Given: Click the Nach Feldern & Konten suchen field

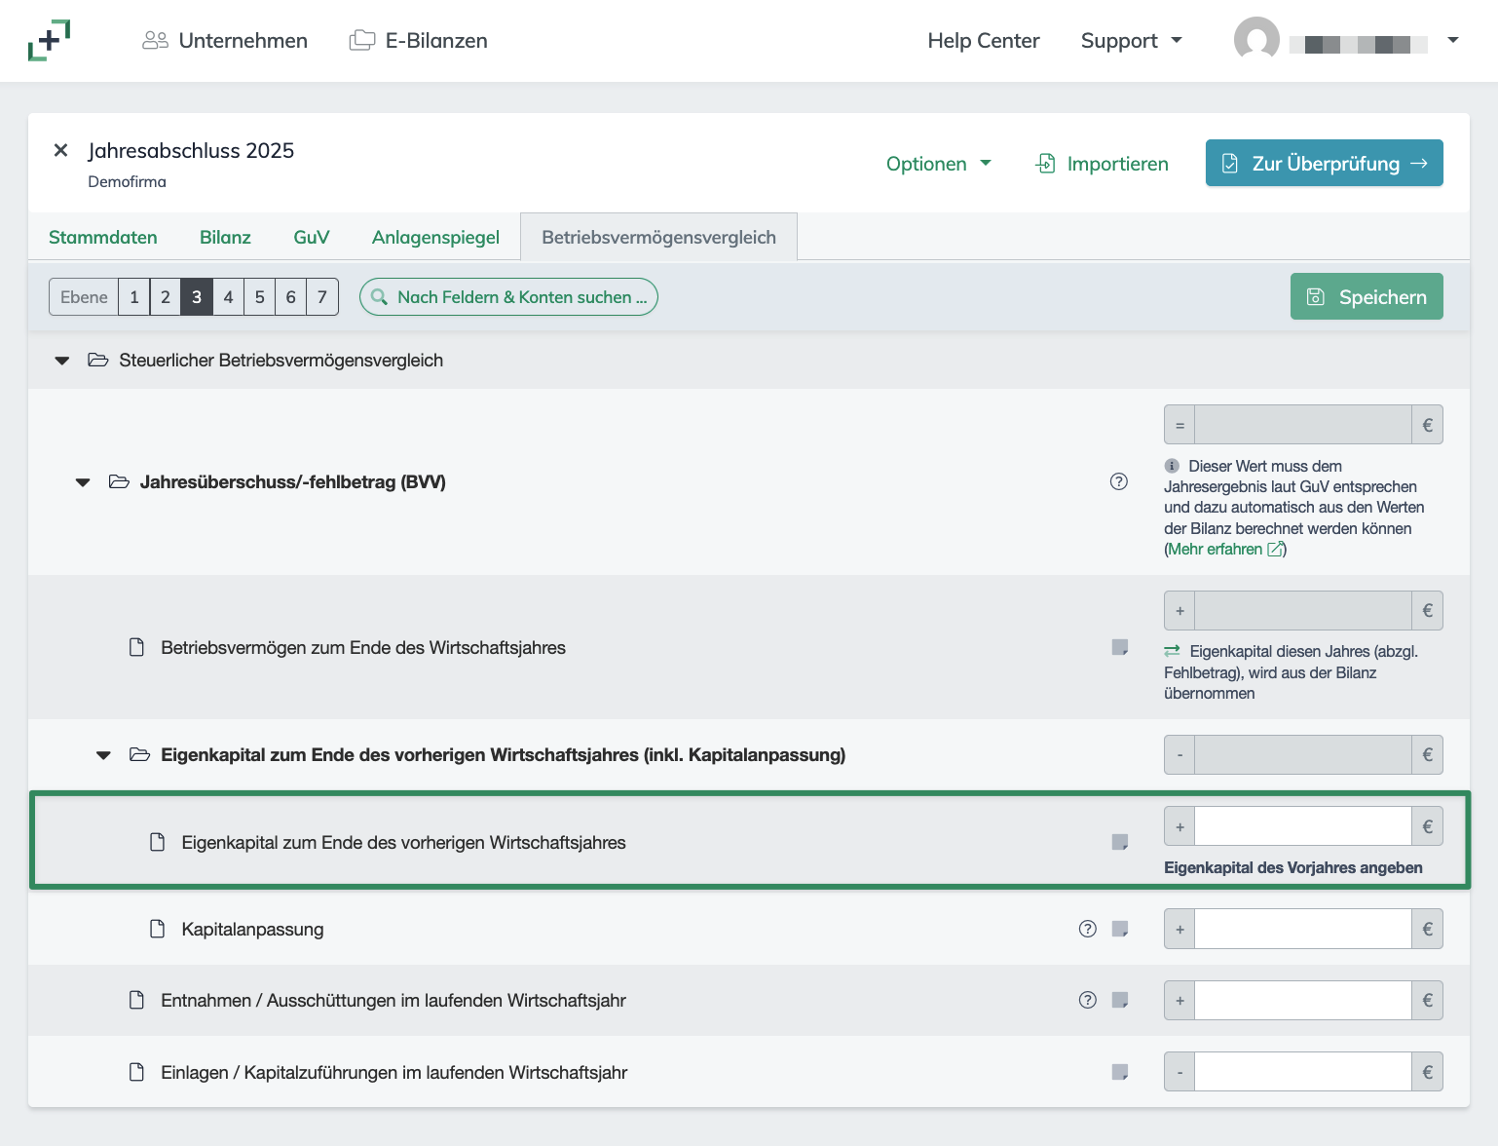Looking at the screenshot, I should (508, 297).
